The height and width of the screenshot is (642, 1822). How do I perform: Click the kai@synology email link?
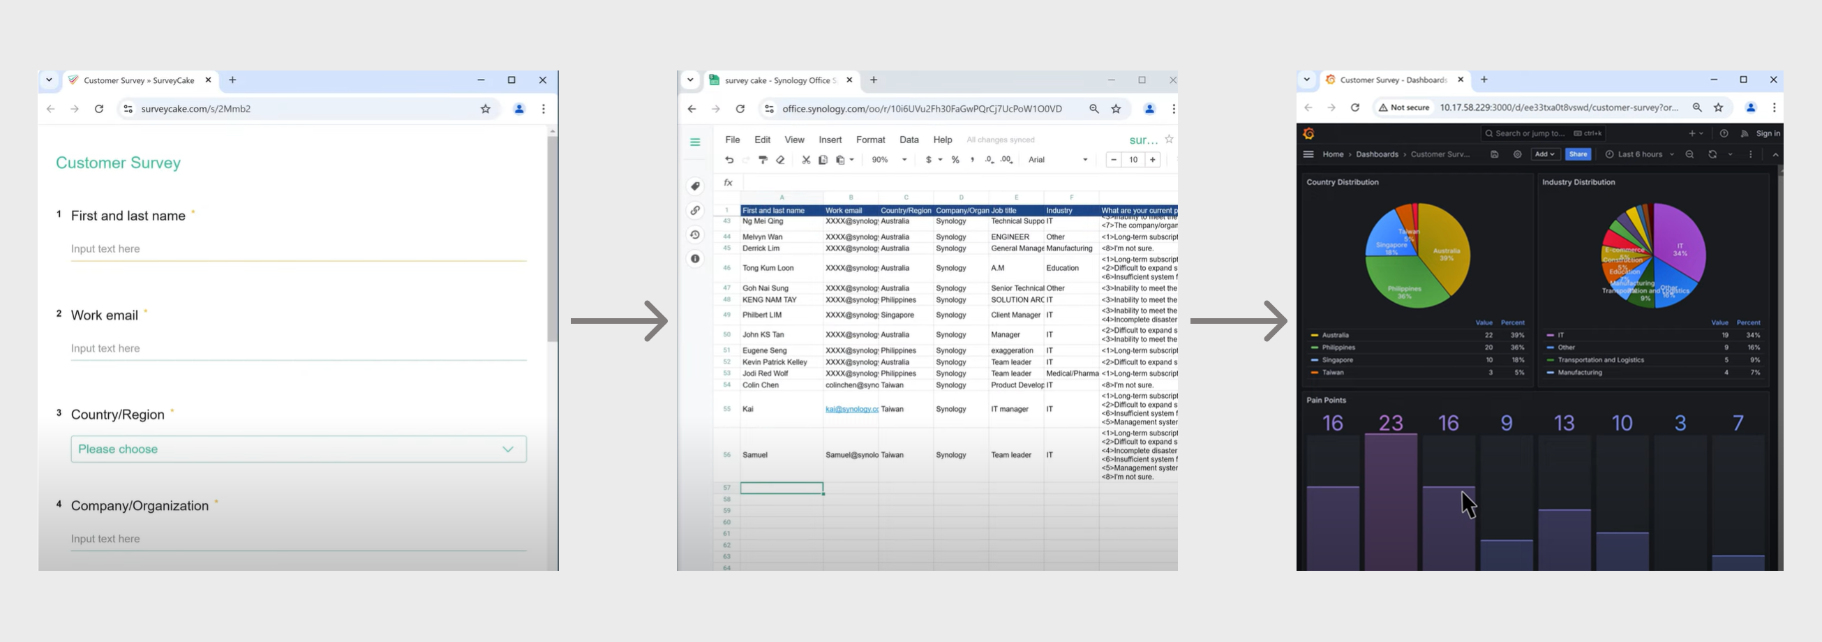851,410
